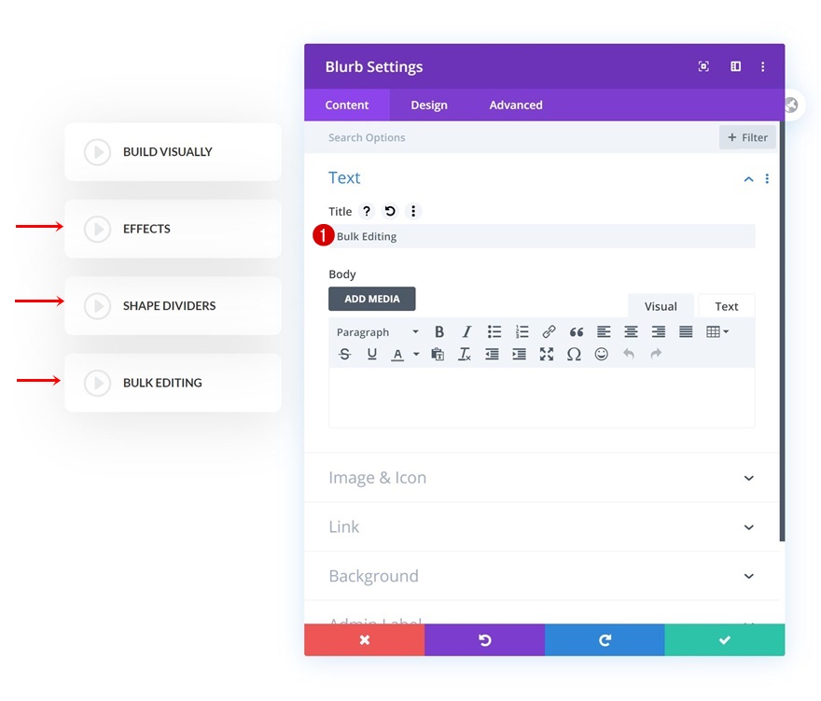Insert a blockquote
The image size is (821, 701).
[577, 331]
